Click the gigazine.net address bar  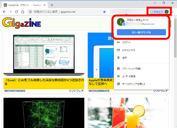tap(68, 12)
